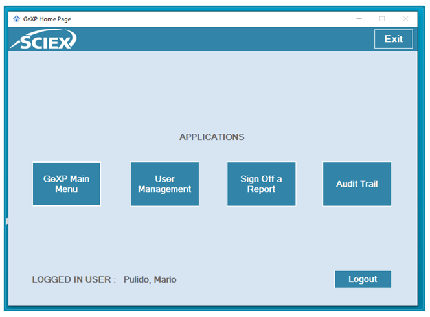Log out using the Logout button

[x=363, y=279]
